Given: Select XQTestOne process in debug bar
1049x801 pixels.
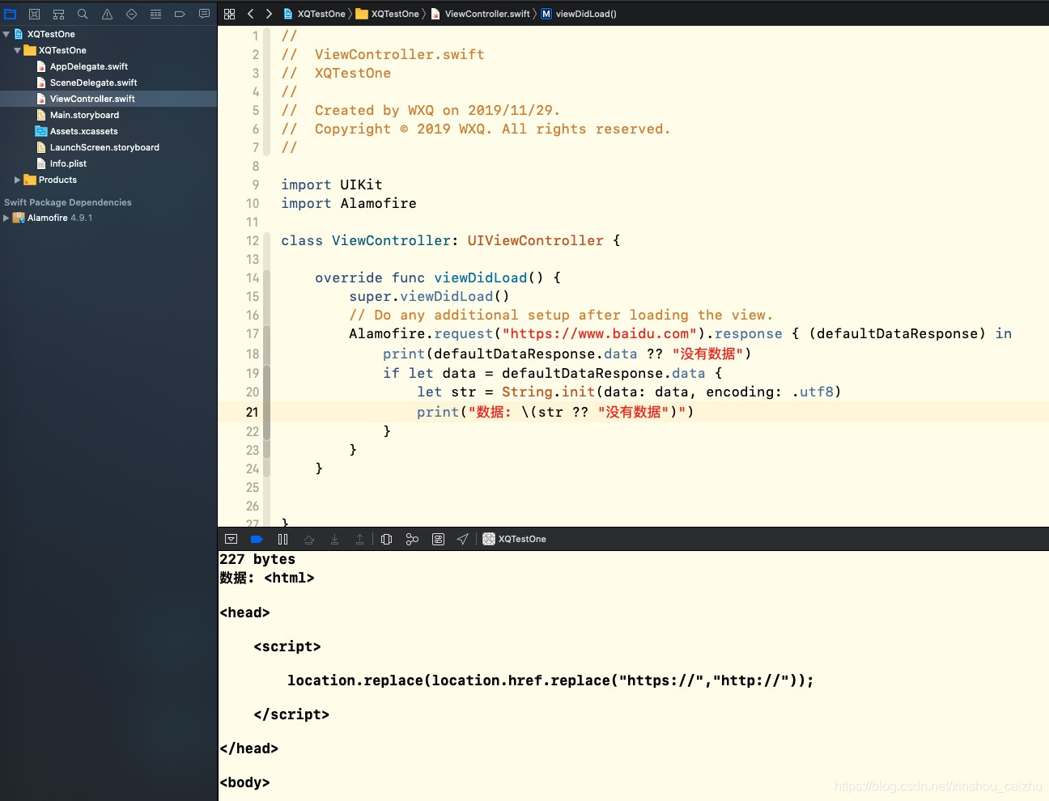Looking at the screenshot, I should (514, 539).
